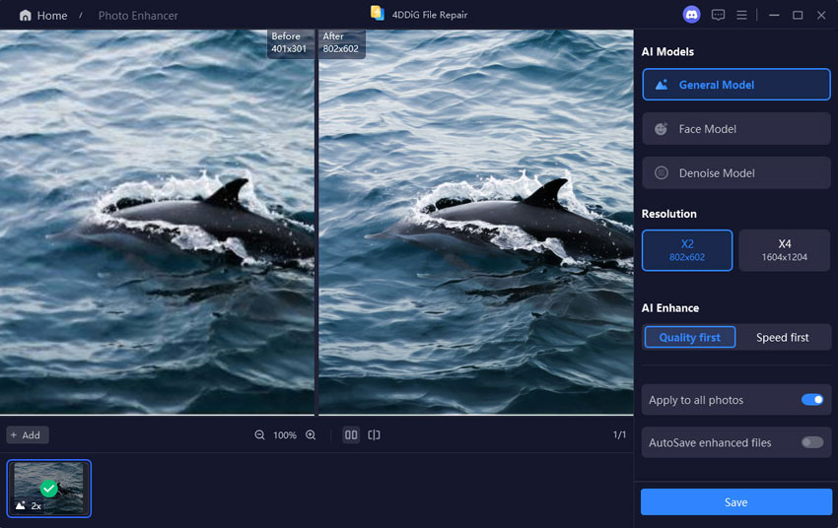
Task: Select the Face Model option
Action: pos(736,129)
